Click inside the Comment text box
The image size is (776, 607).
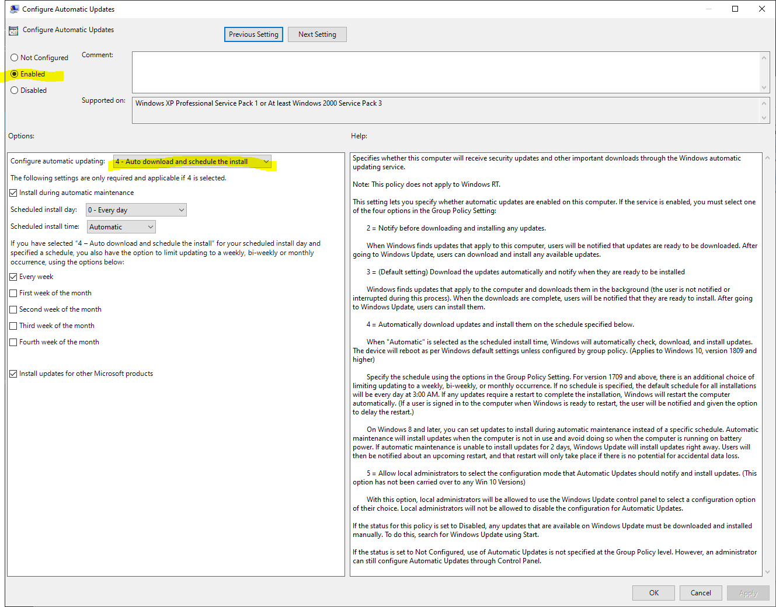click(446, 72)
